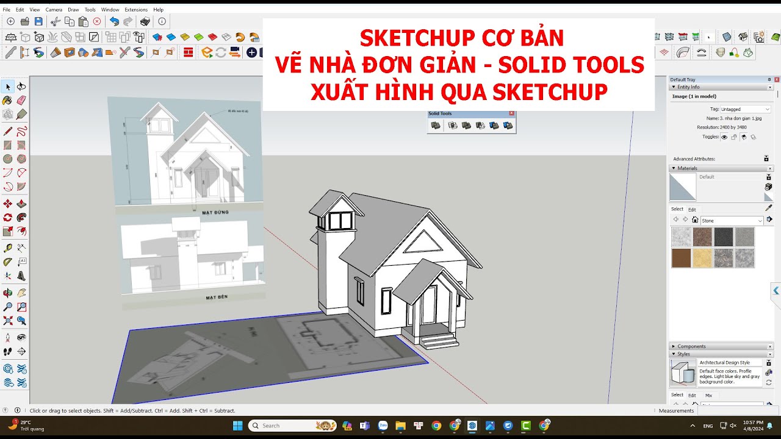Select the dark asphalt stone swatch
781x439 pixels.
coord(724,237)
